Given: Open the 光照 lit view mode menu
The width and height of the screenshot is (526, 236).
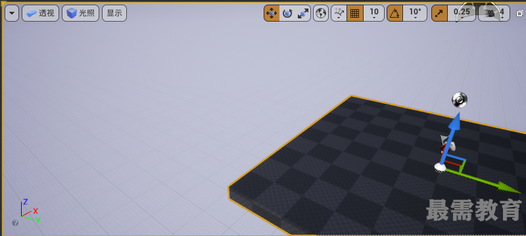Looking at the screenshot, I should click(x=80, y=13).
